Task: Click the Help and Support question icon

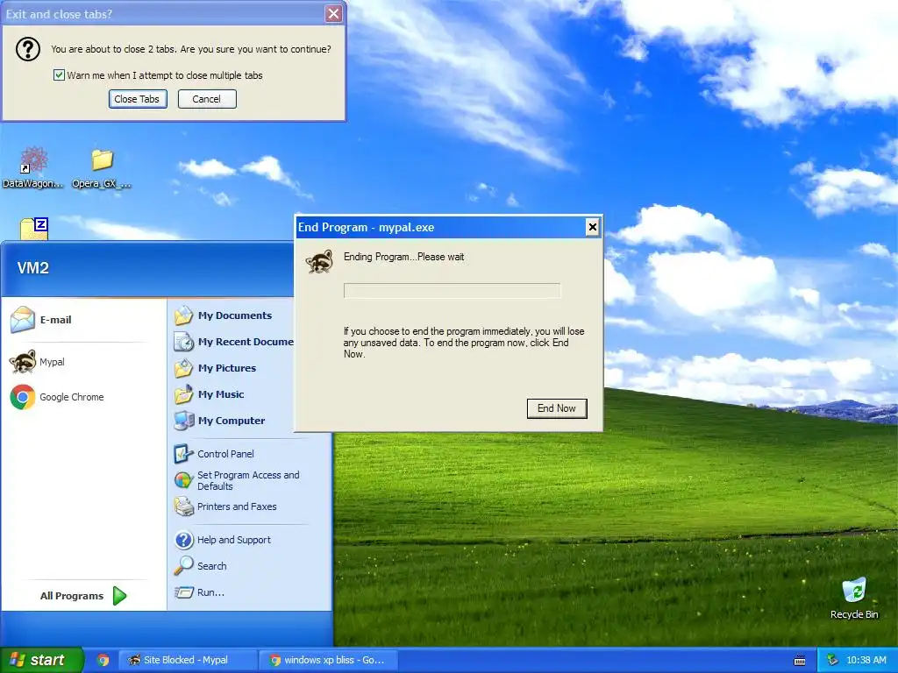Action: 184,540
